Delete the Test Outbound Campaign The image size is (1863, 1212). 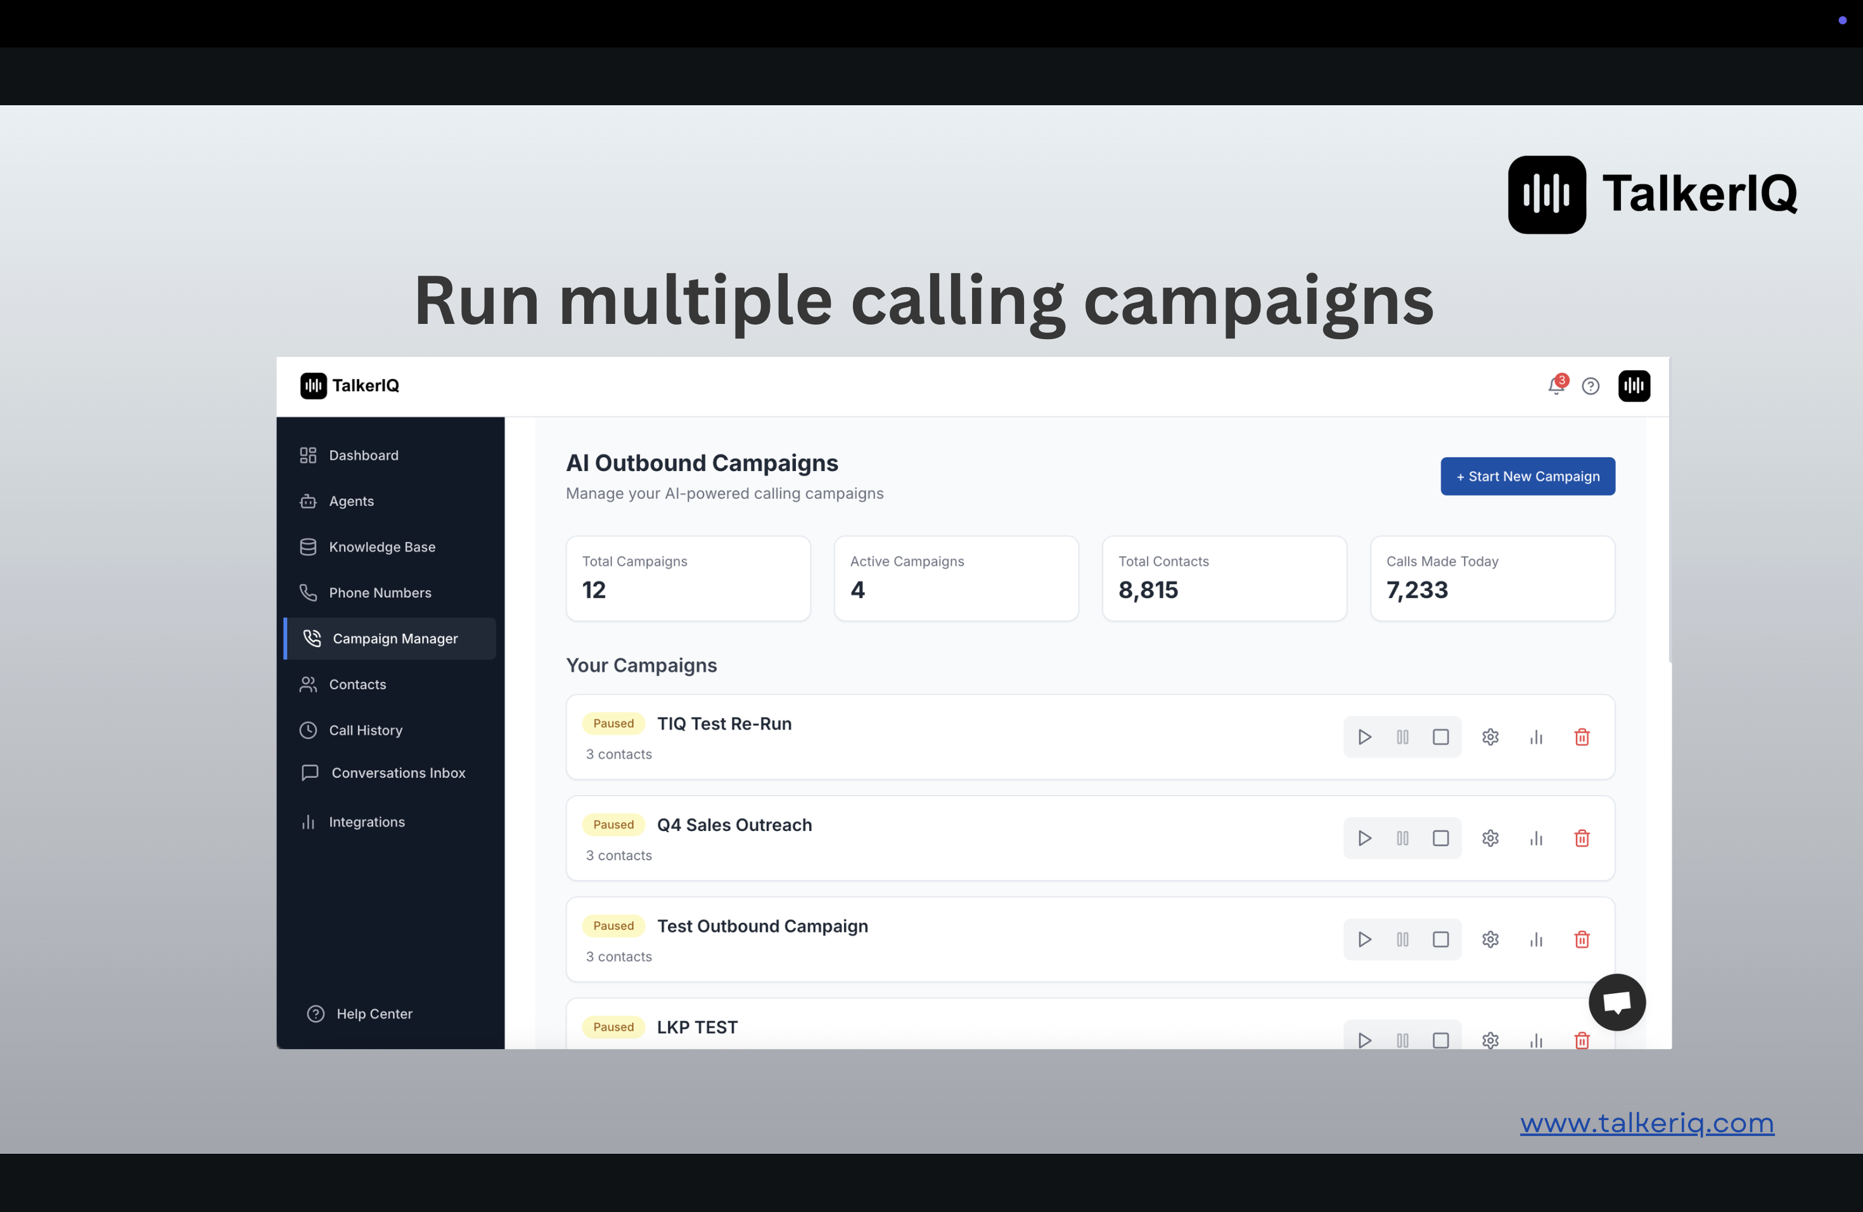1581,939
